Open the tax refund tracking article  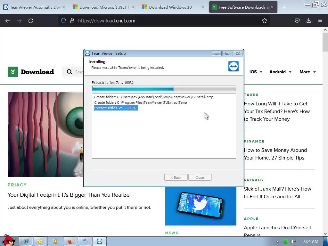pyautogui.click(x=277, y=111)
